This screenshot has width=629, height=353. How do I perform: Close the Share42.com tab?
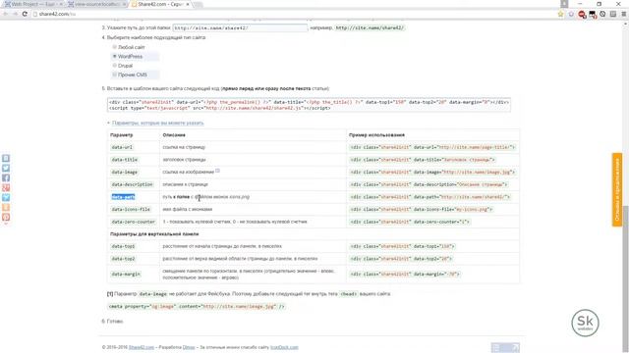pyautogui.click(x=188, y=4)
